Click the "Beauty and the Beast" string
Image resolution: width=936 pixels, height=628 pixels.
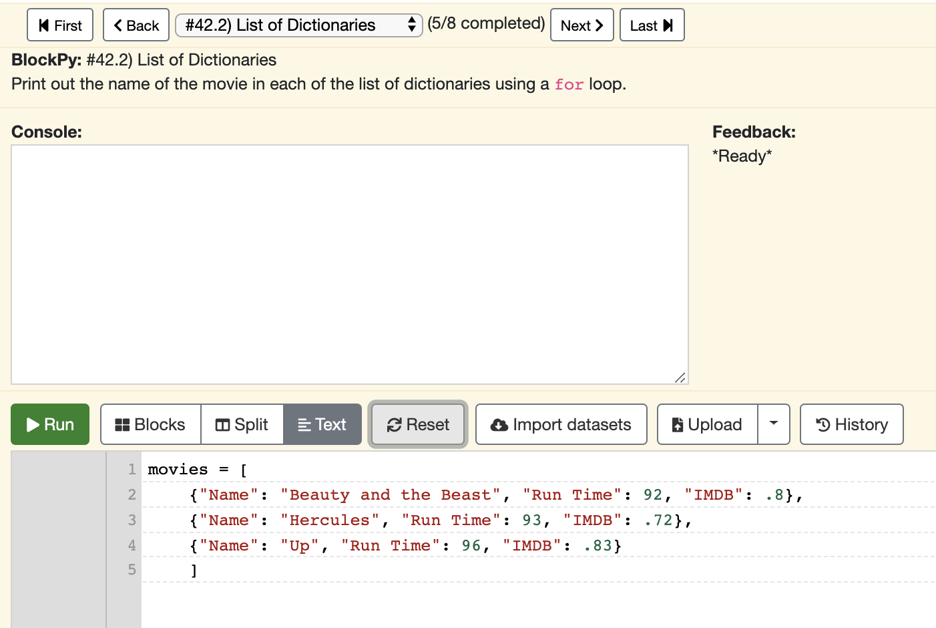[391, 495]
